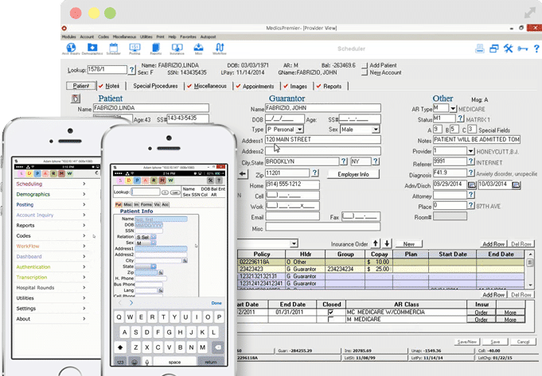The width and height of the screenshot is (542, 376).
Task: Open the Misc toolbar icon
Action: (x=198, y=48)
